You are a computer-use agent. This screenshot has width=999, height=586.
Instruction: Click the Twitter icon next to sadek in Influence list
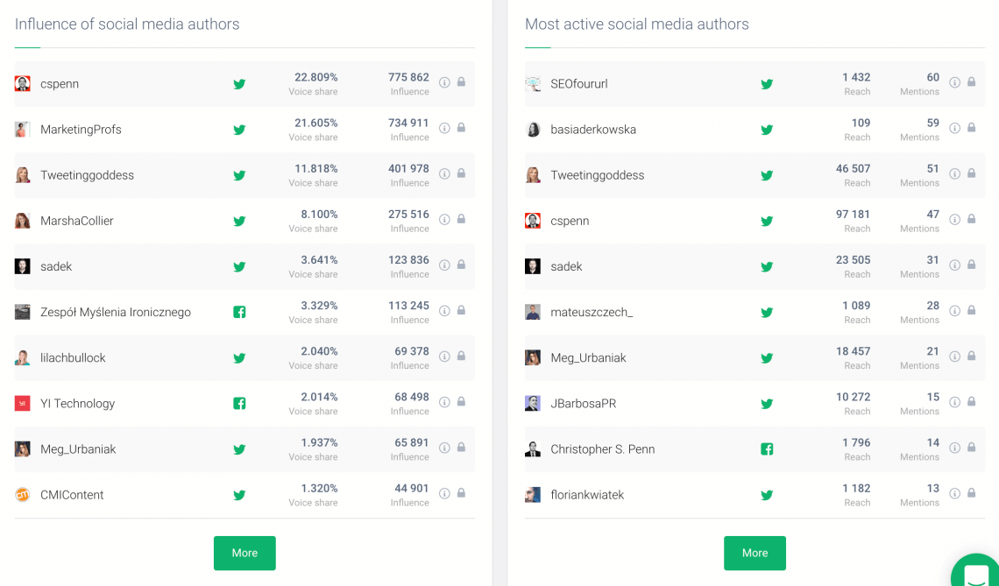(239, 267)
